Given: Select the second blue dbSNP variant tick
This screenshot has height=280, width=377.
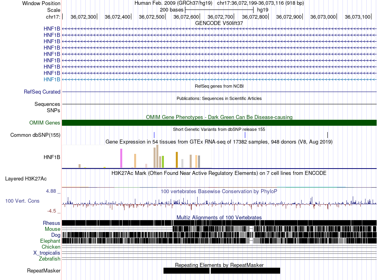Looking at the screenshot, I should click(245, 135).
